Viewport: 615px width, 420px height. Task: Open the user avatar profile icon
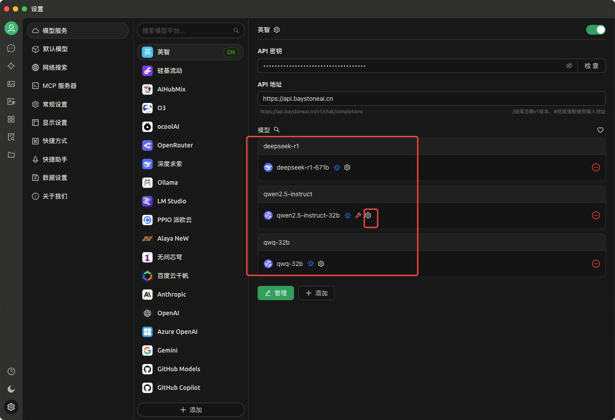pos(11,28)
